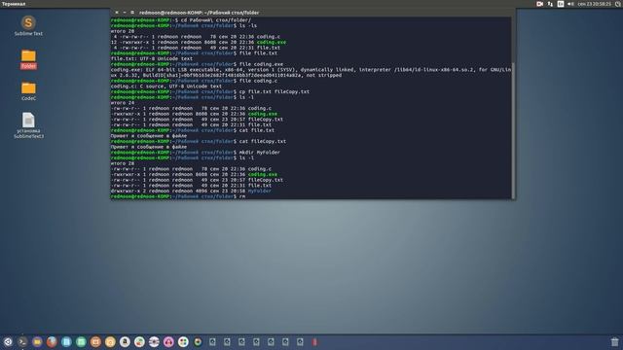The image size is (623, 350).
Task: Open the Trash in the dock corner
Action: (614, 341)
